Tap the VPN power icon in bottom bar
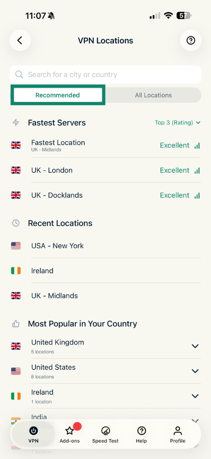Image resolution: width=211 pixels, height=459 pixels. coord(33,430)
